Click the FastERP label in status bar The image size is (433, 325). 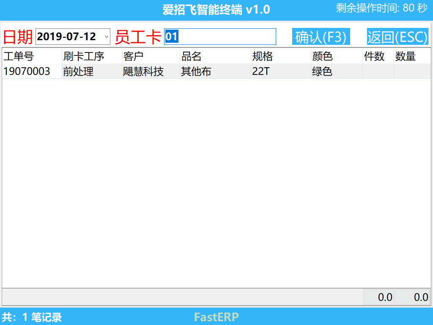click(216, 317)
